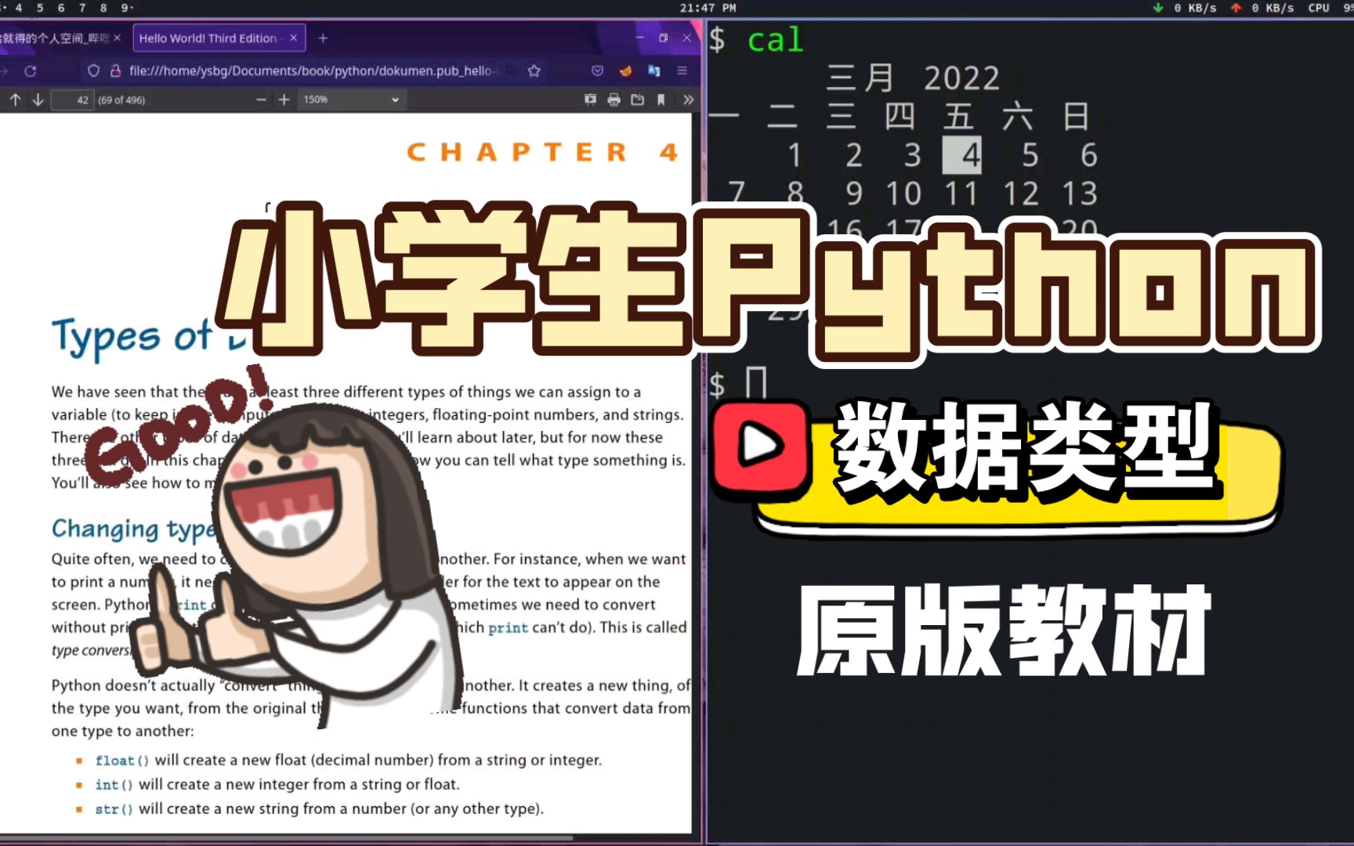Zoom out using the minus control
1354x846 pixels.
click(x=260, y=99)
